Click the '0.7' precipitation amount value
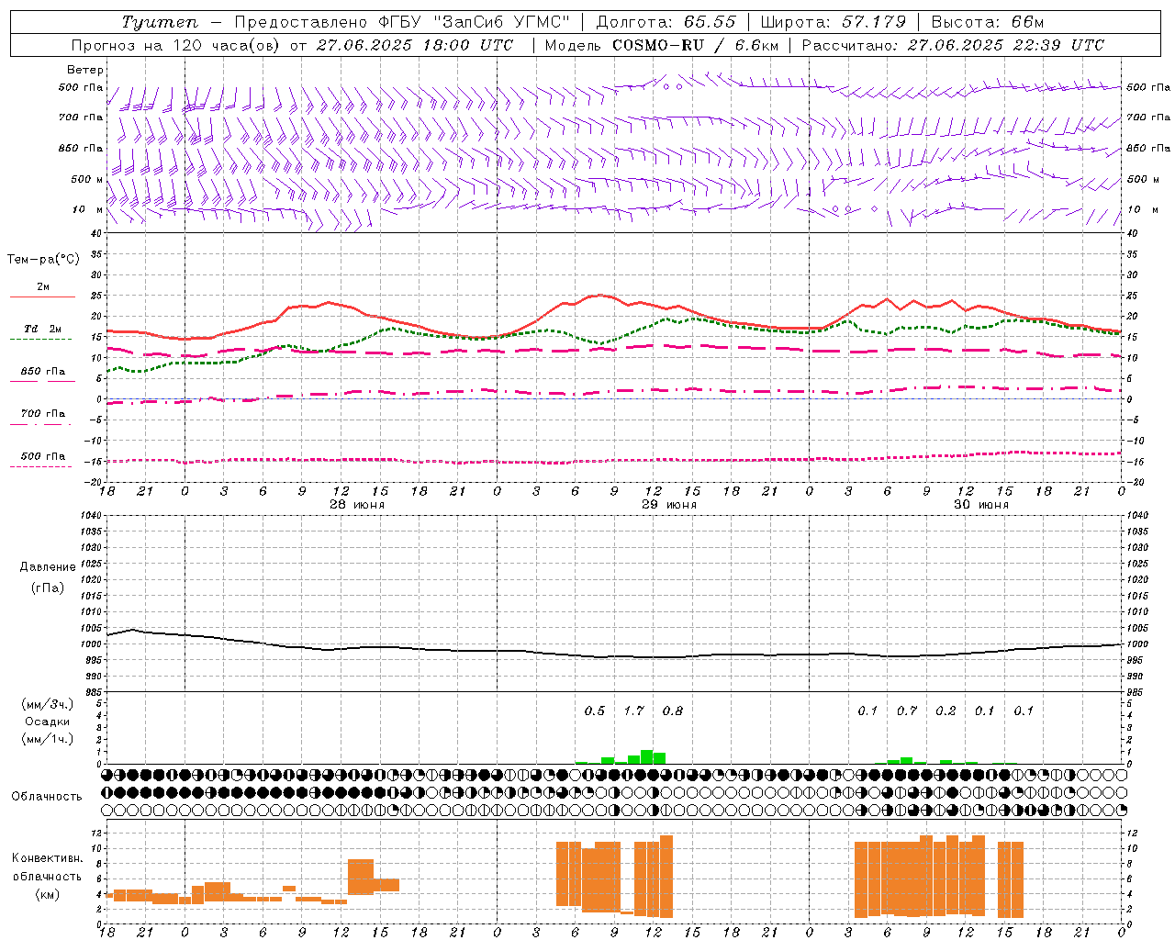Image resolution: width=1175 pixels, height=940 pixels. coord(907,711)
